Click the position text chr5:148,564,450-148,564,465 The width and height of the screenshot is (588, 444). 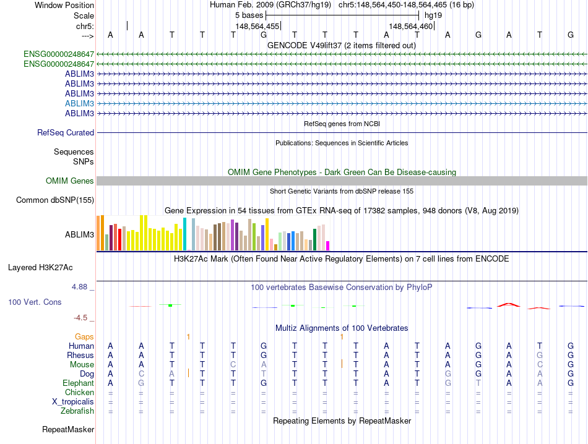point(406,5)
